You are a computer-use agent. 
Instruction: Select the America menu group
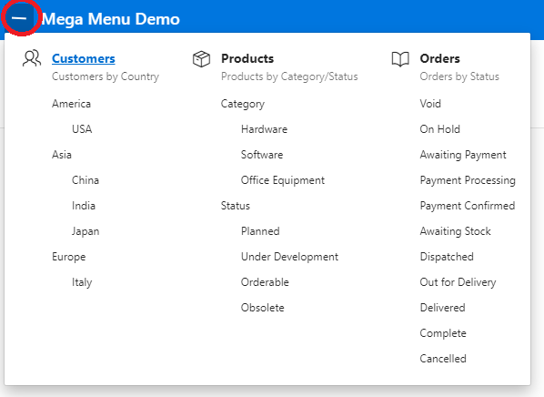pyautogui.click(x=71, y=104)
